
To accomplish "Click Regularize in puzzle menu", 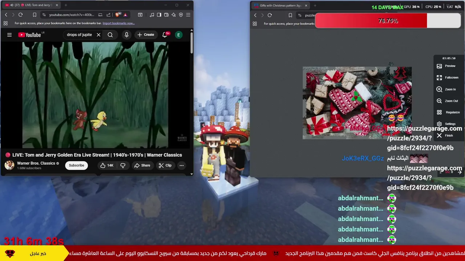I will tap(448, 112).
